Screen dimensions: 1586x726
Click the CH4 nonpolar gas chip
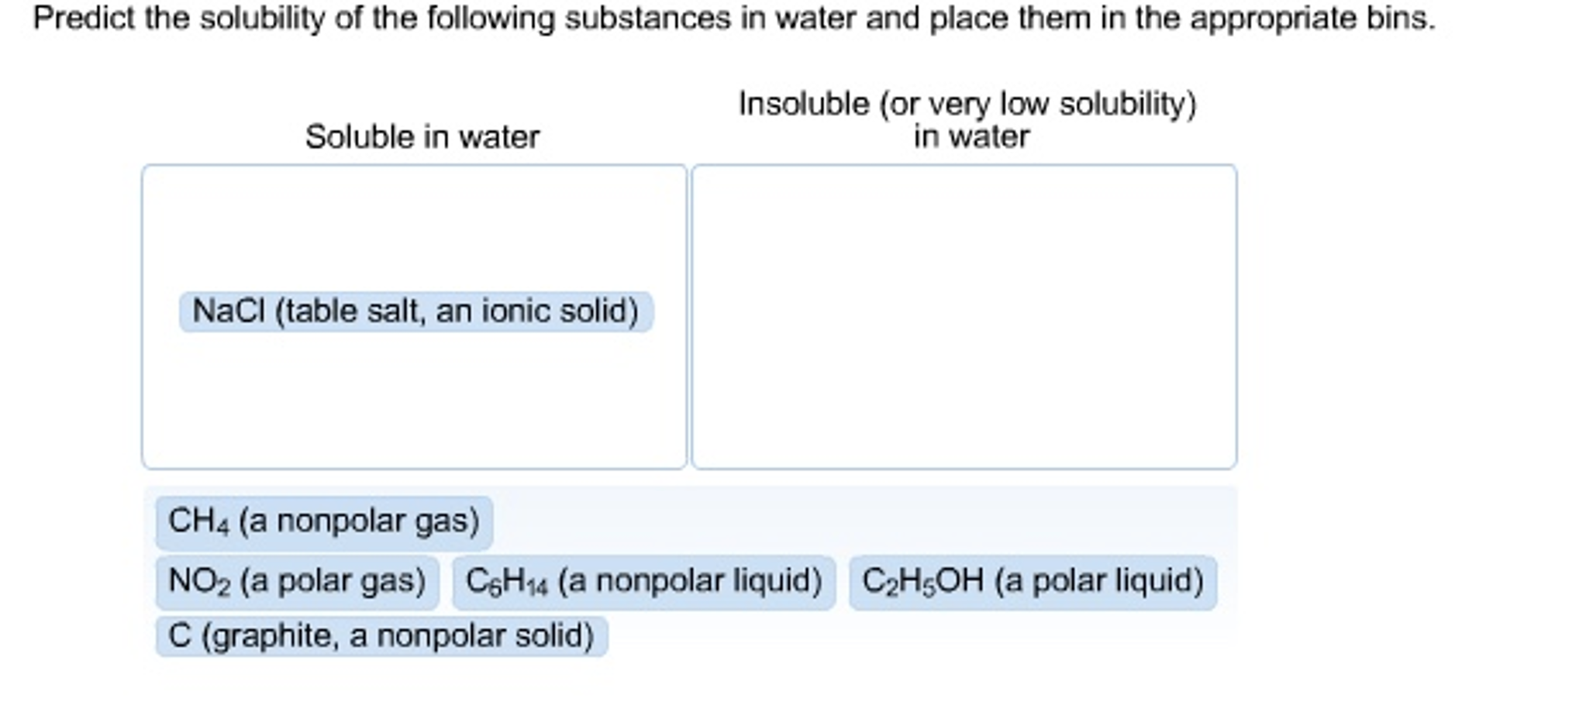coord(326,521)
